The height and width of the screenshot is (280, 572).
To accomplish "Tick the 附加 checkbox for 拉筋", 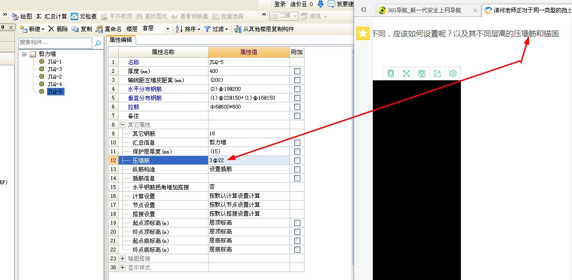I will pyautogui.click(x=297, y=107).
